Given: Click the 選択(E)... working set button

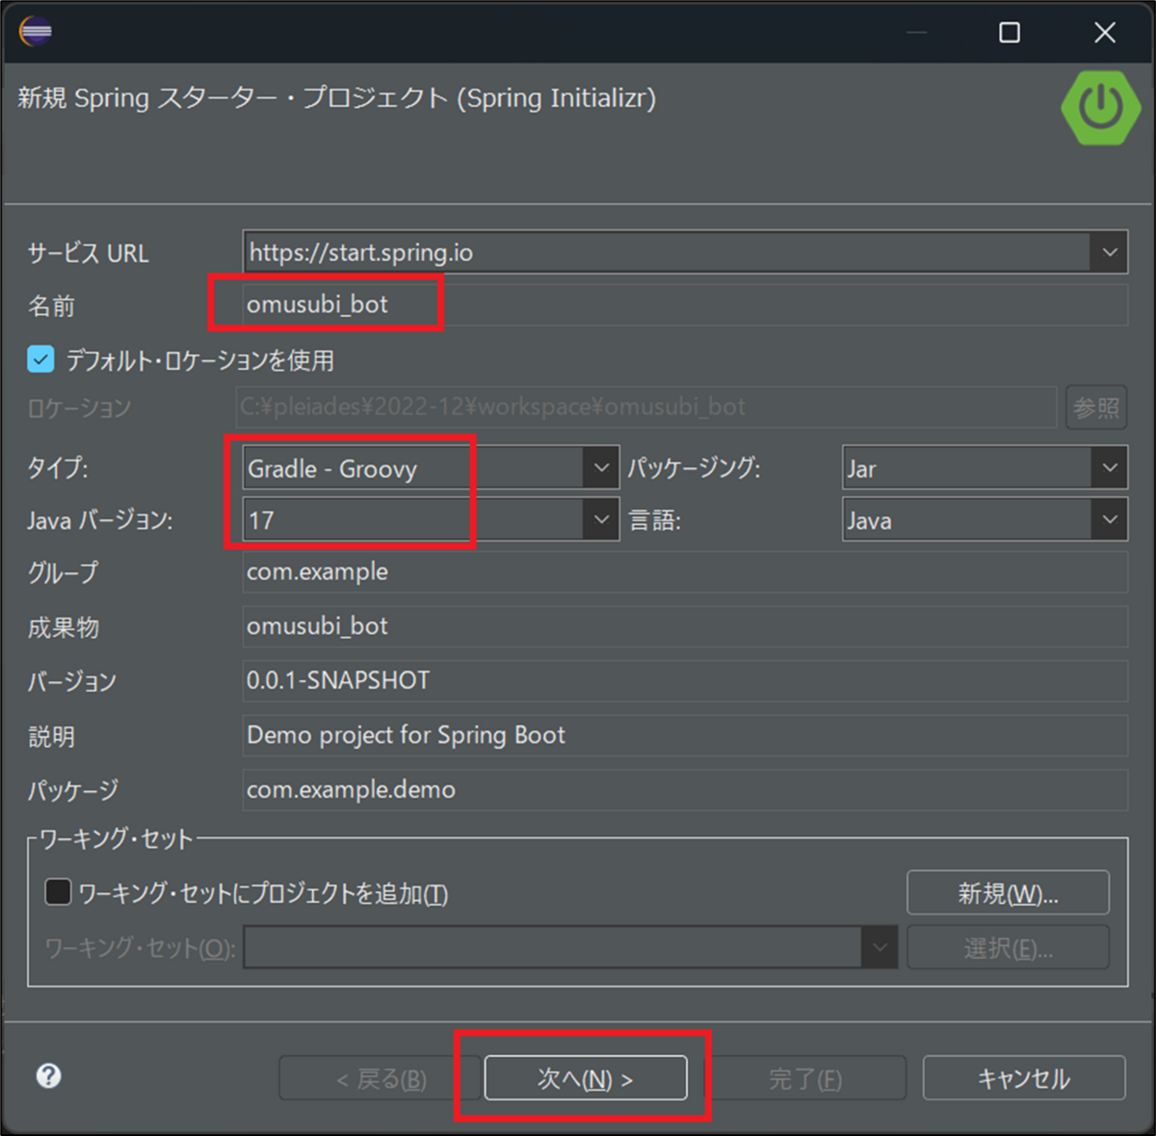Looking at the screenshot, I should 1008,948.
